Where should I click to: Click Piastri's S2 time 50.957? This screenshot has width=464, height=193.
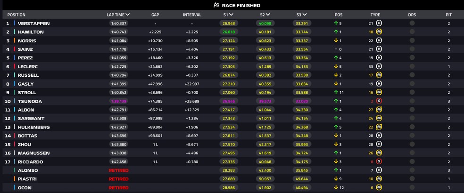coord(265,179)
